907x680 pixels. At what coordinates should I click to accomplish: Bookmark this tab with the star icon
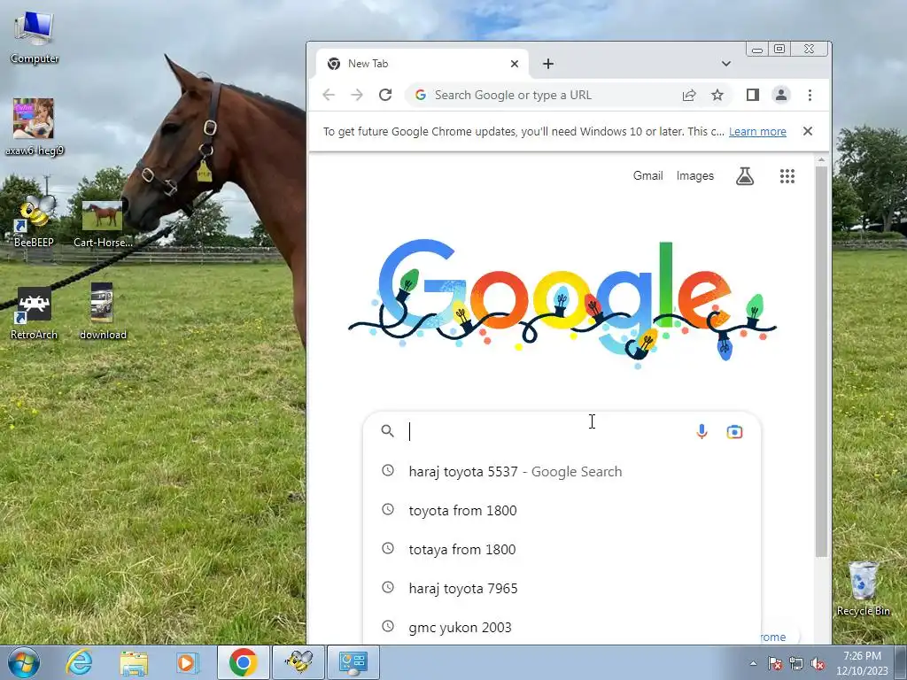click(717, 95)
